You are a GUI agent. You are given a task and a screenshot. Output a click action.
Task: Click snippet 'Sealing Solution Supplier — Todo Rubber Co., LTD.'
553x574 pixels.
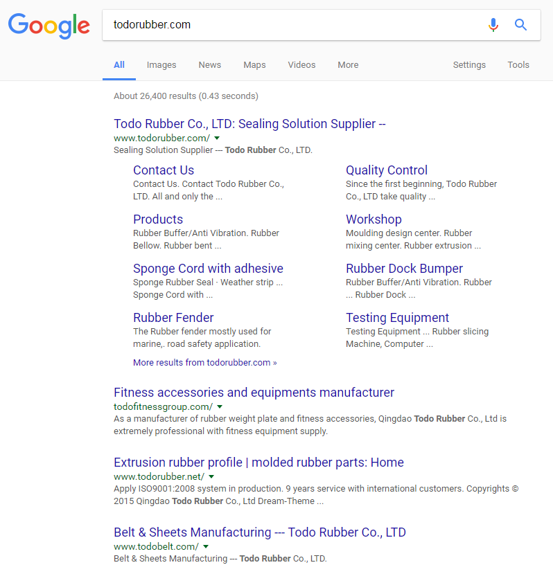point(213,150)
